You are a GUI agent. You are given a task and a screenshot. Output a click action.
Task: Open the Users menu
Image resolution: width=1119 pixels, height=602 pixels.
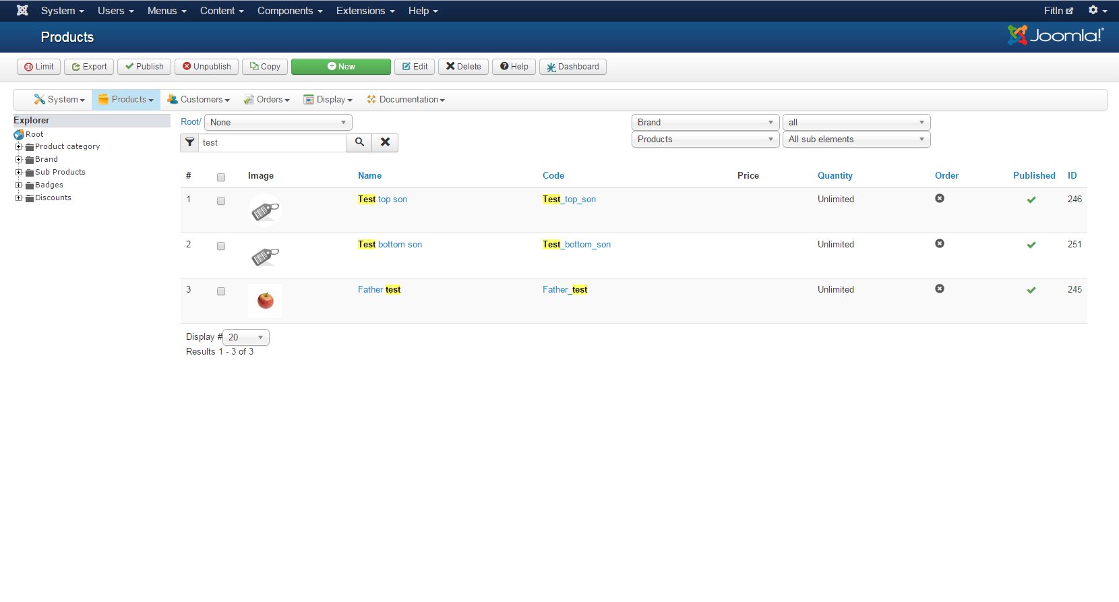point(115,11)
